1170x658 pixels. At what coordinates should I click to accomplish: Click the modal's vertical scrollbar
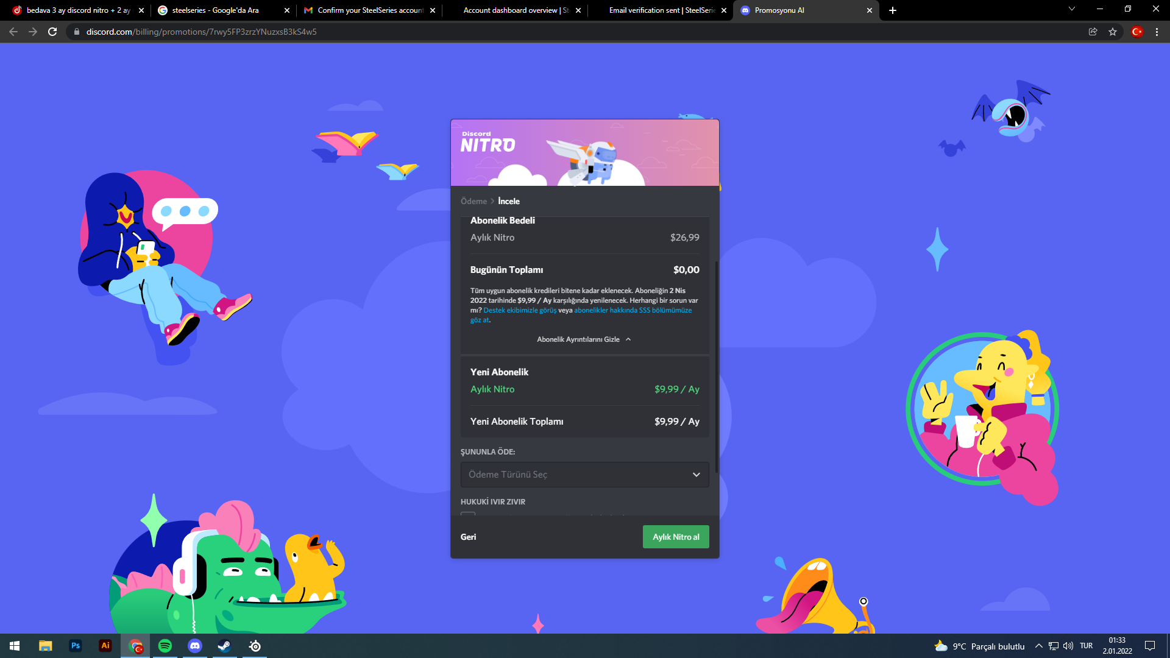pos(717,366)
